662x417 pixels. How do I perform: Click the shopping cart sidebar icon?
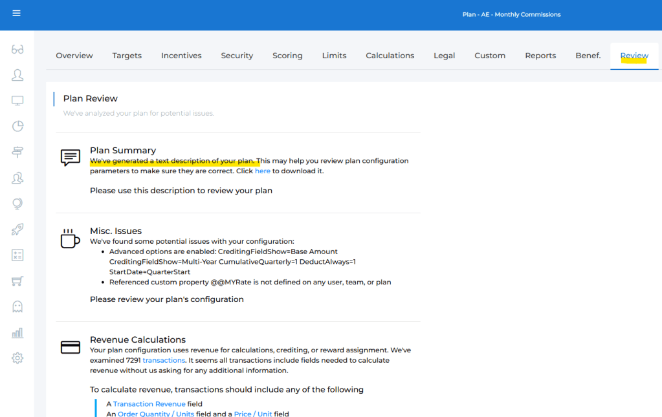pyautogui.click(x=17, y=281)
